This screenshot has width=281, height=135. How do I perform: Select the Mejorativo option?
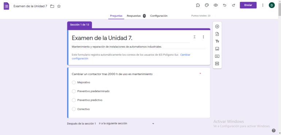coord(74,83)
